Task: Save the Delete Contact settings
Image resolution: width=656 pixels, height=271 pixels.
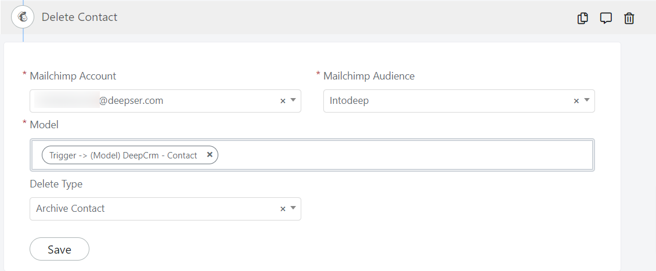Action: tap(59, 250)
